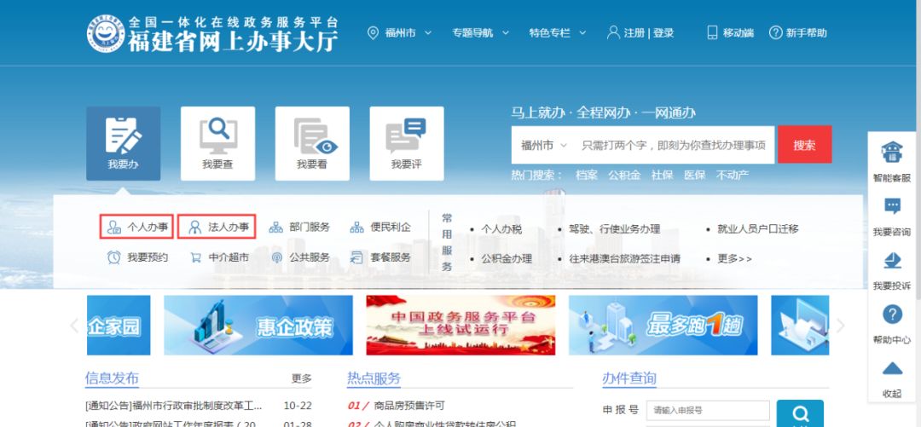Select the 我要办 tile
The height and width of the screenshot is (427, 921).
point(124,143)
